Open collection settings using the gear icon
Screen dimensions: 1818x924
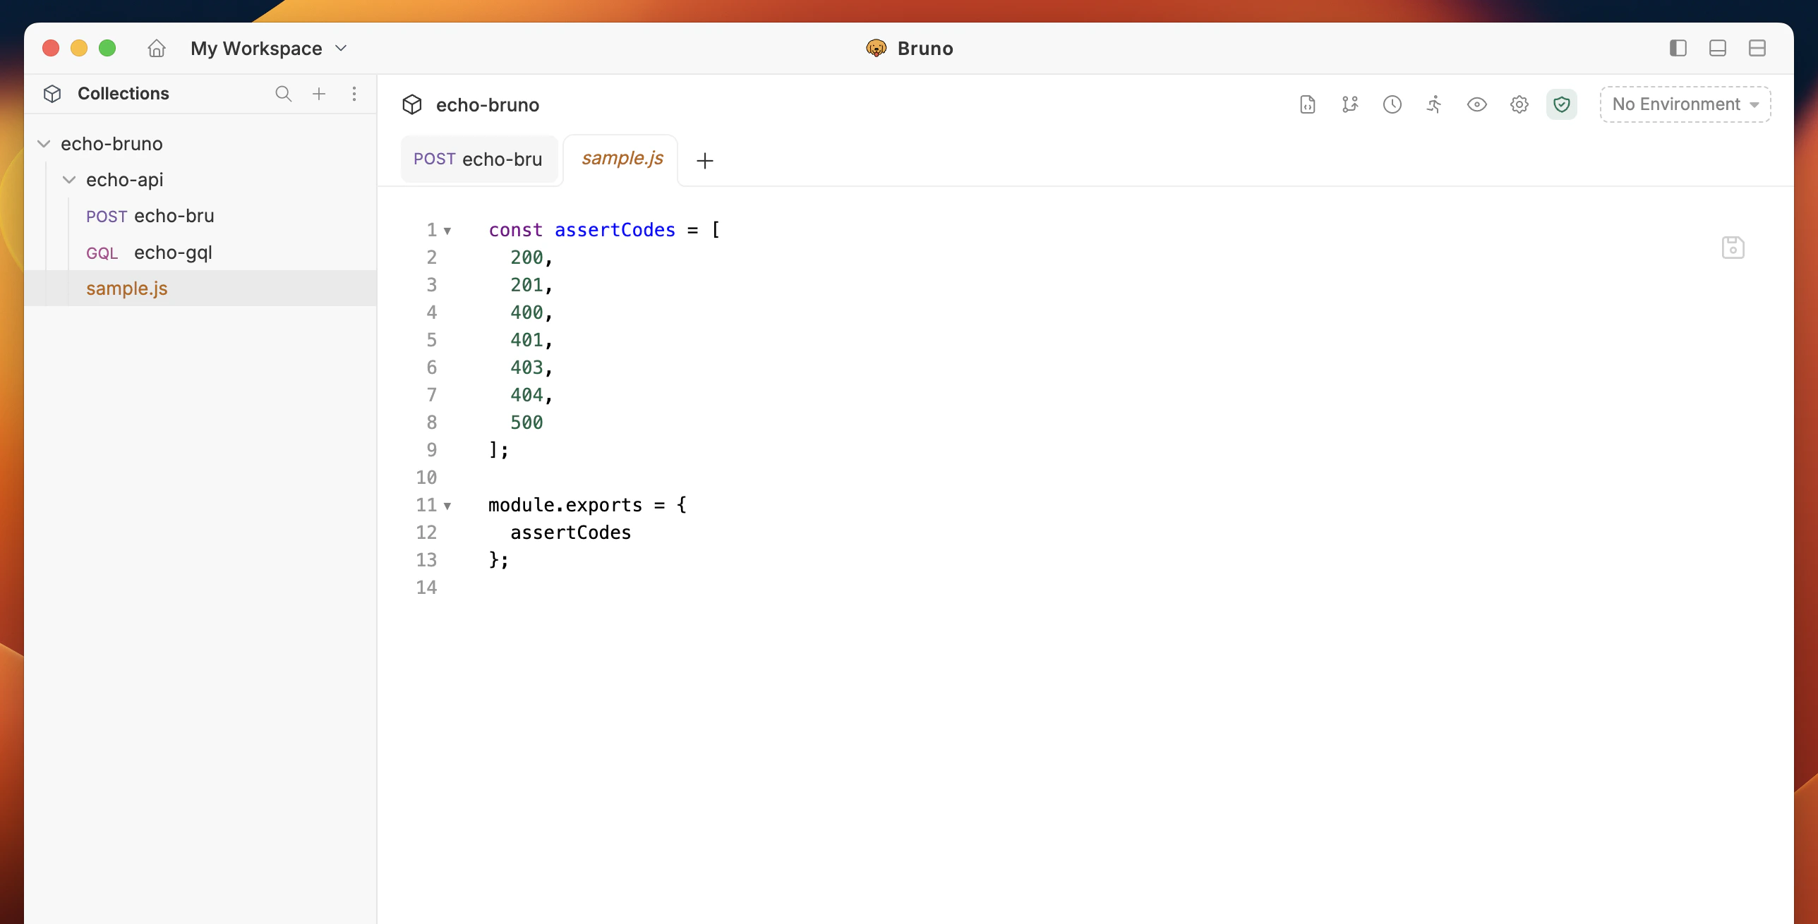(1519, 104)
